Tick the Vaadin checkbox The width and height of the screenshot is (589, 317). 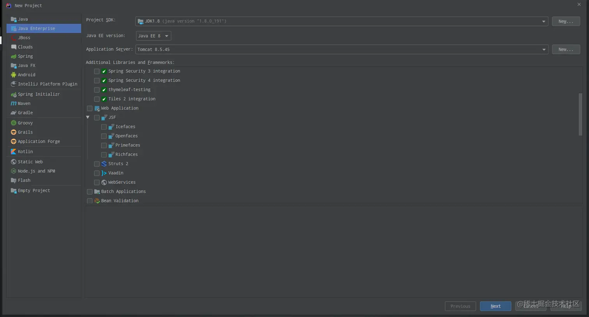pos(97,173)
